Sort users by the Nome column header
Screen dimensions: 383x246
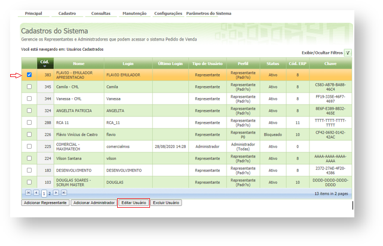click(x=79, y=63)
